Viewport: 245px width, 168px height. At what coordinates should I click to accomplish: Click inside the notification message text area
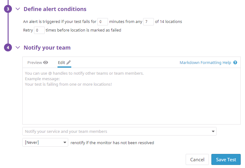pos(132,96)
